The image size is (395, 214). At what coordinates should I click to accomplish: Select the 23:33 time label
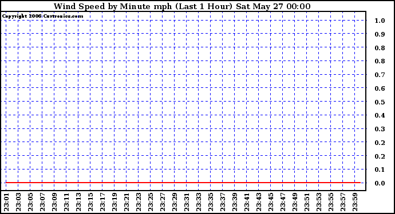click(x=199, y=202)
